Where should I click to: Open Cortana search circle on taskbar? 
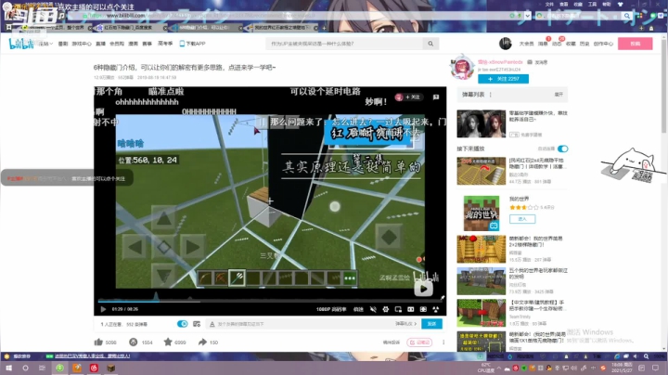coord(25,368)
